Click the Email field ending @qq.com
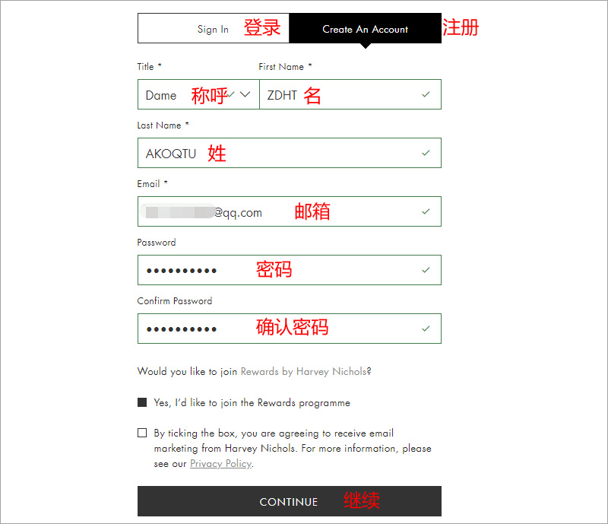Image resolution: width=608 pixels, height=524 pixels. tap(290, 211)
